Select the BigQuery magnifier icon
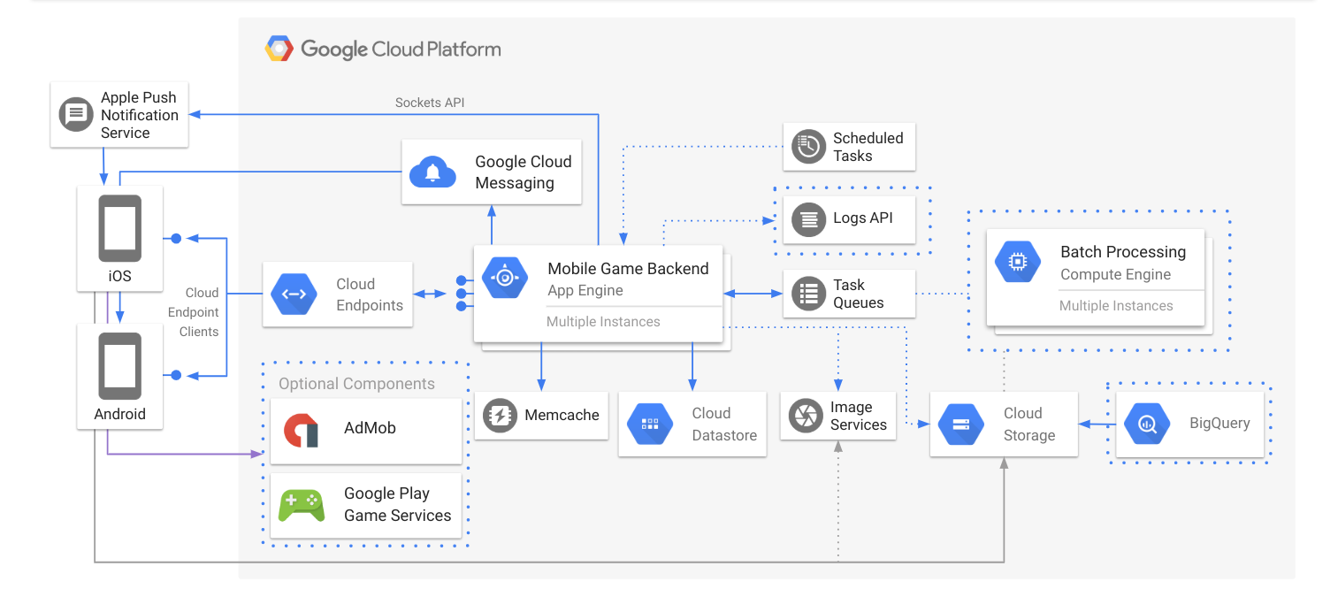Viewport: 1338px width, 612px height. pyautogui.click(x=1147, y=424)
